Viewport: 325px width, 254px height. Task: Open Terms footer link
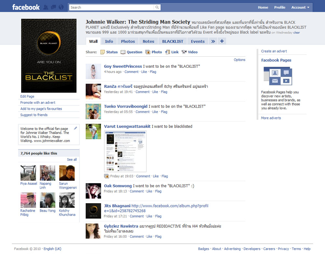[296, 249]
